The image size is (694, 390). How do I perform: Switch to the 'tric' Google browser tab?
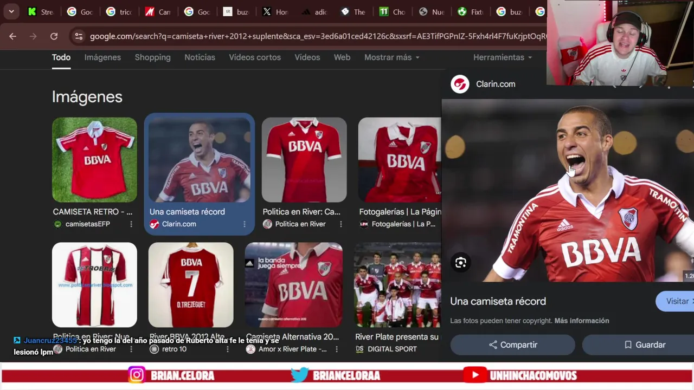[x=119, y=11]
